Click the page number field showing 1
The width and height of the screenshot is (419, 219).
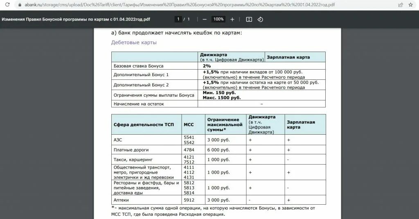[x=178, y=19]
